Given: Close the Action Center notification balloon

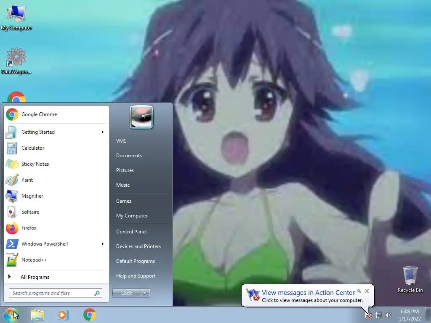Looking at the screenshot, I should [367, 291].
